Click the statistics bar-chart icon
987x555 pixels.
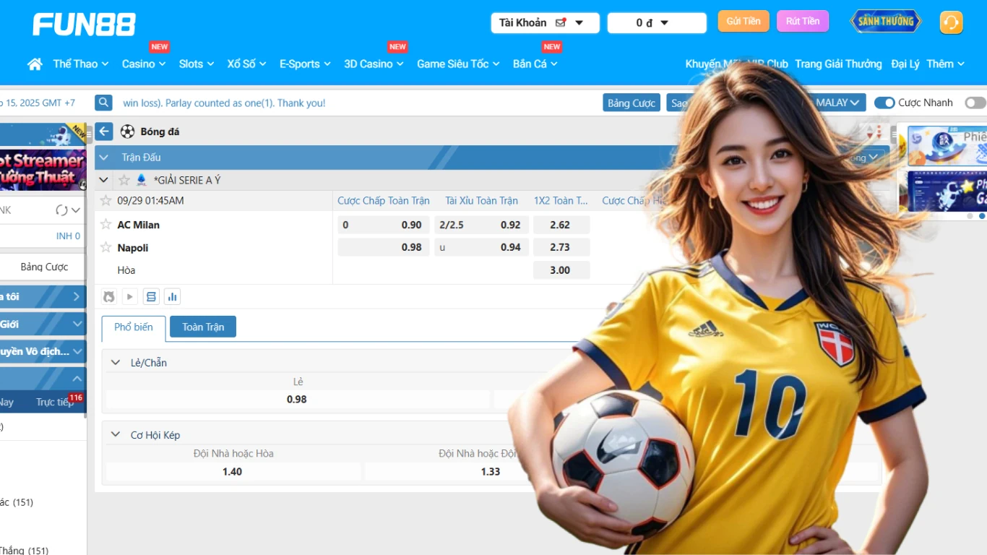click(x=172, y=296)
